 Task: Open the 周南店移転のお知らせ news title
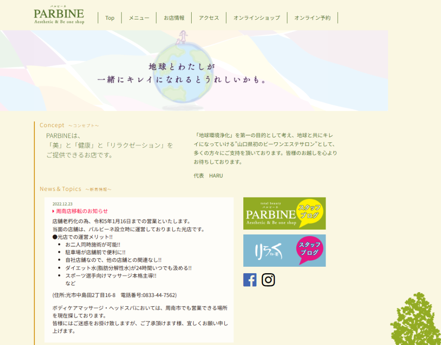click(82, 211)
